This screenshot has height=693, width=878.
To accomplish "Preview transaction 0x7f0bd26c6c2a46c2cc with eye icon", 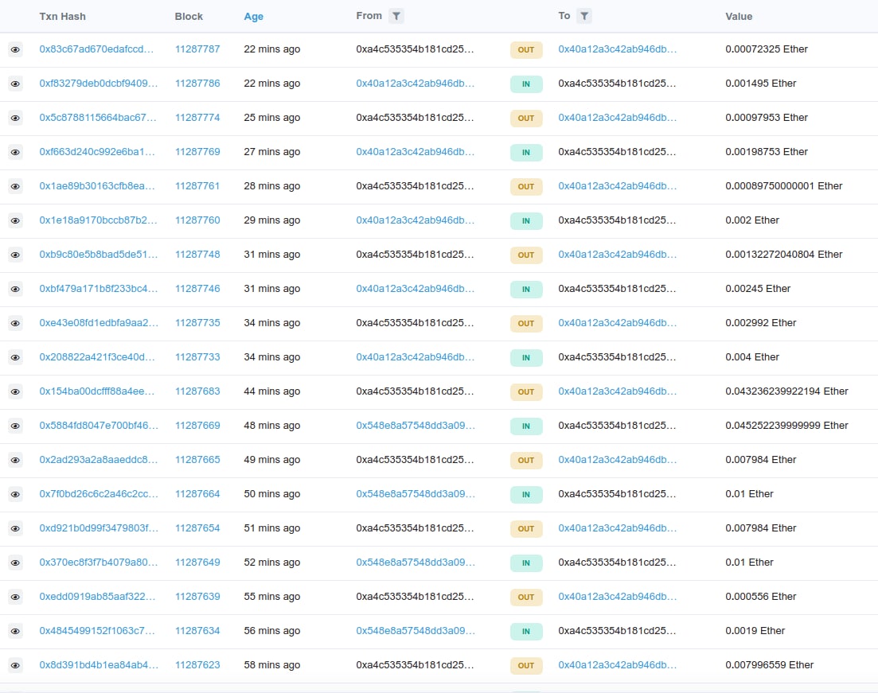I will (x=16, y=494).
